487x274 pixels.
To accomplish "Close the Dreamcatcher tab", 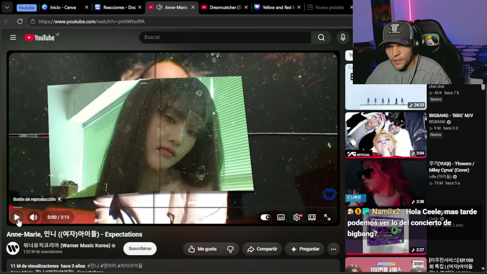I will (x=246, y=7).
